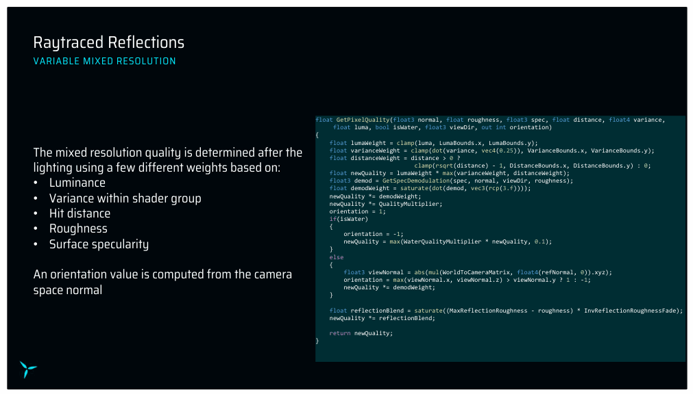Select the "float lumaWeight" code line
The width and height of the screenshot is (693, 394).
pos(434,143)
